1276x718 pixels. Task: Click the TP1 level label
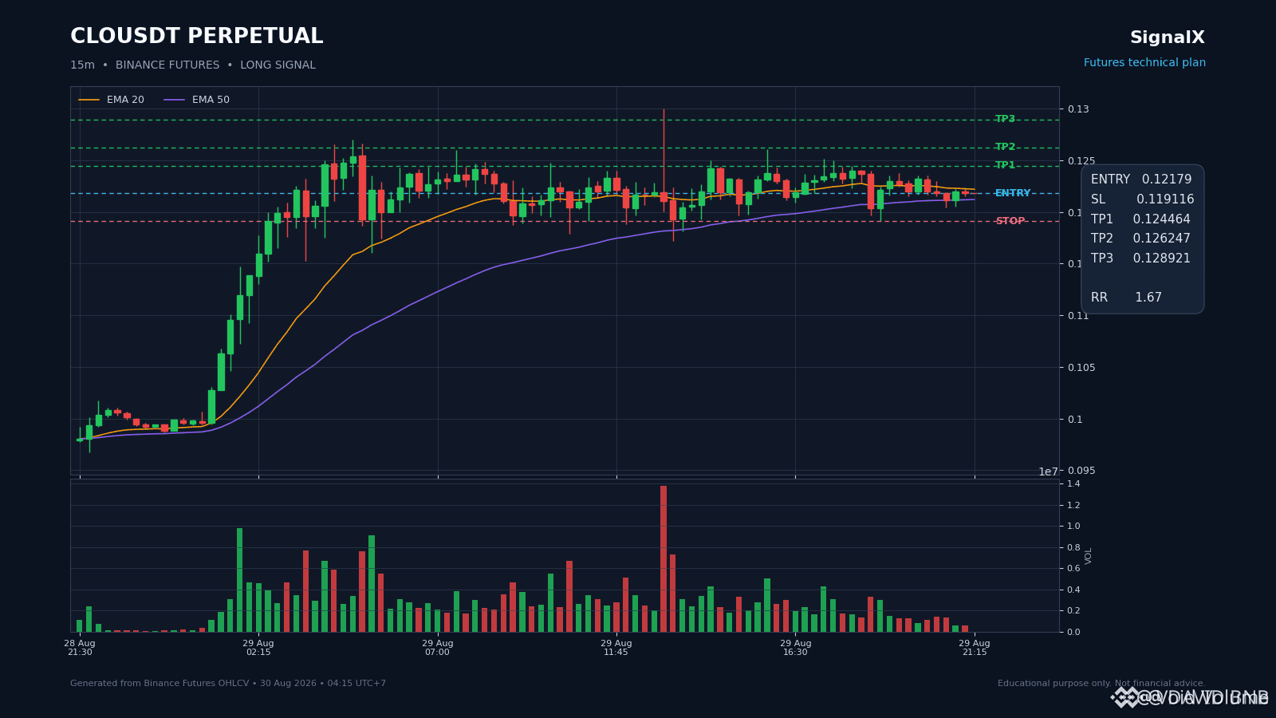coord(1005,165)
